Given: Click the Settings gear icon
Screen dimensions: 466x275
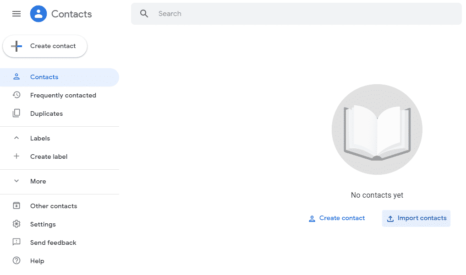Looking at the screenshot, I should pos(16,224).
